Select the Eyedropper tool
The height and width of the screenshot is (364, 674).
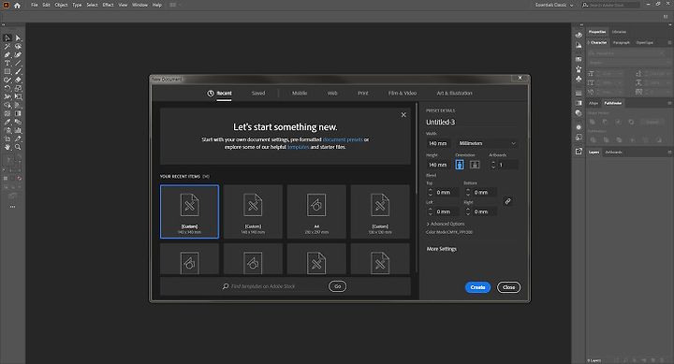7,122
